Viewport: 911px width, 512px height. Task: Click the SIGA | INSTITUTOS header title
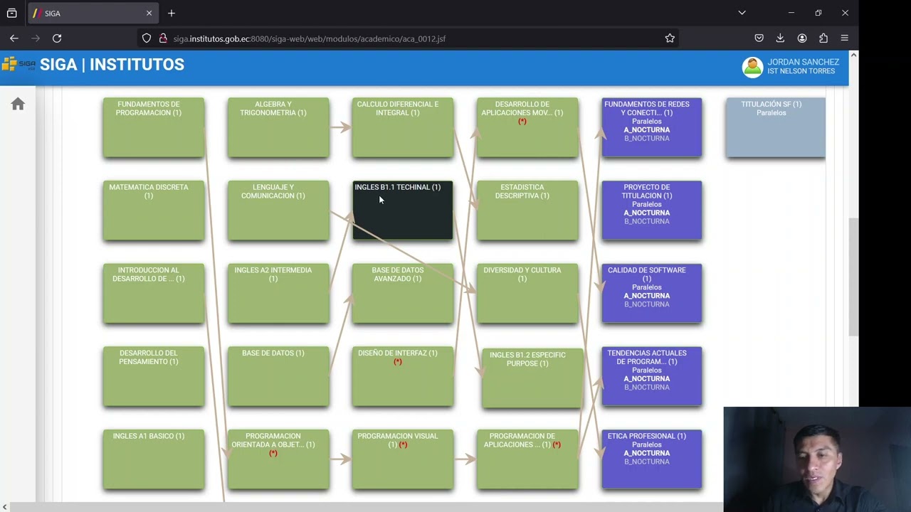coord(112,65)
